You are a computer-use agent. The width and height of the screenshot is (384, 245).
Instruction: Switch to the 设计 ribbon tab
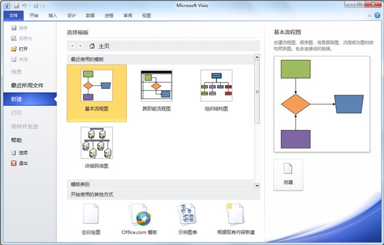pyautogui.click(x=71, y=15)
